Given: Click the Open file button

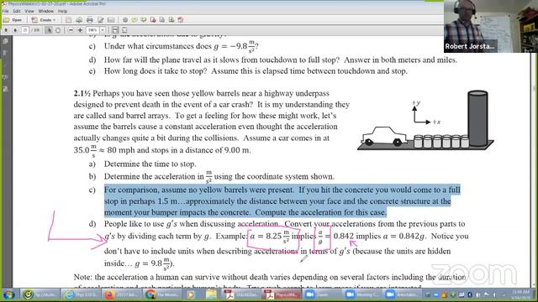Looking at the screenshot, I should click(13, 20).
